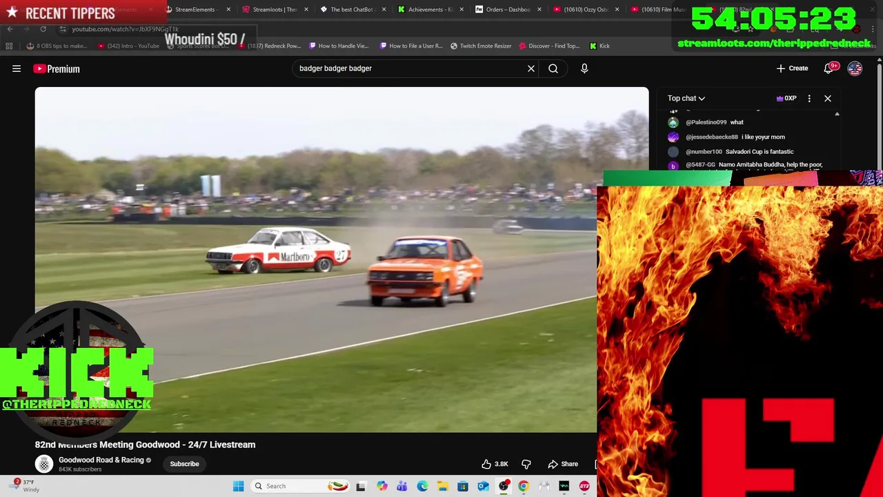
Task: Open weather widget showing 37°F Windy
Action: [25, 486]
